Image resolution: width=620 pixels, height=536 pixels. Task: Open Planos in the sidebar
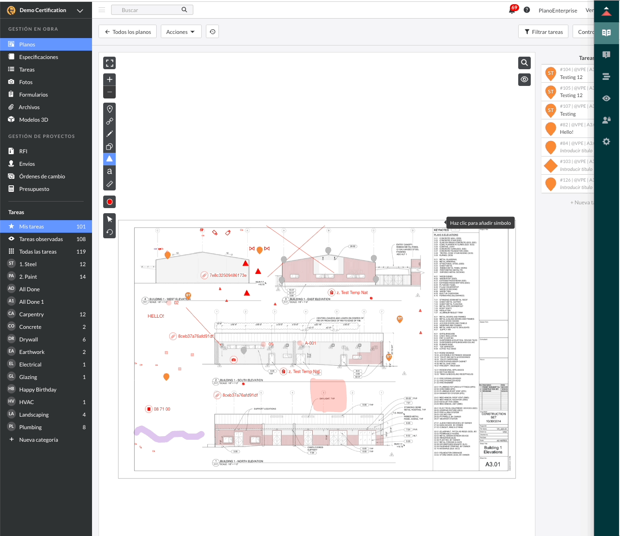[x=46, y=45]
